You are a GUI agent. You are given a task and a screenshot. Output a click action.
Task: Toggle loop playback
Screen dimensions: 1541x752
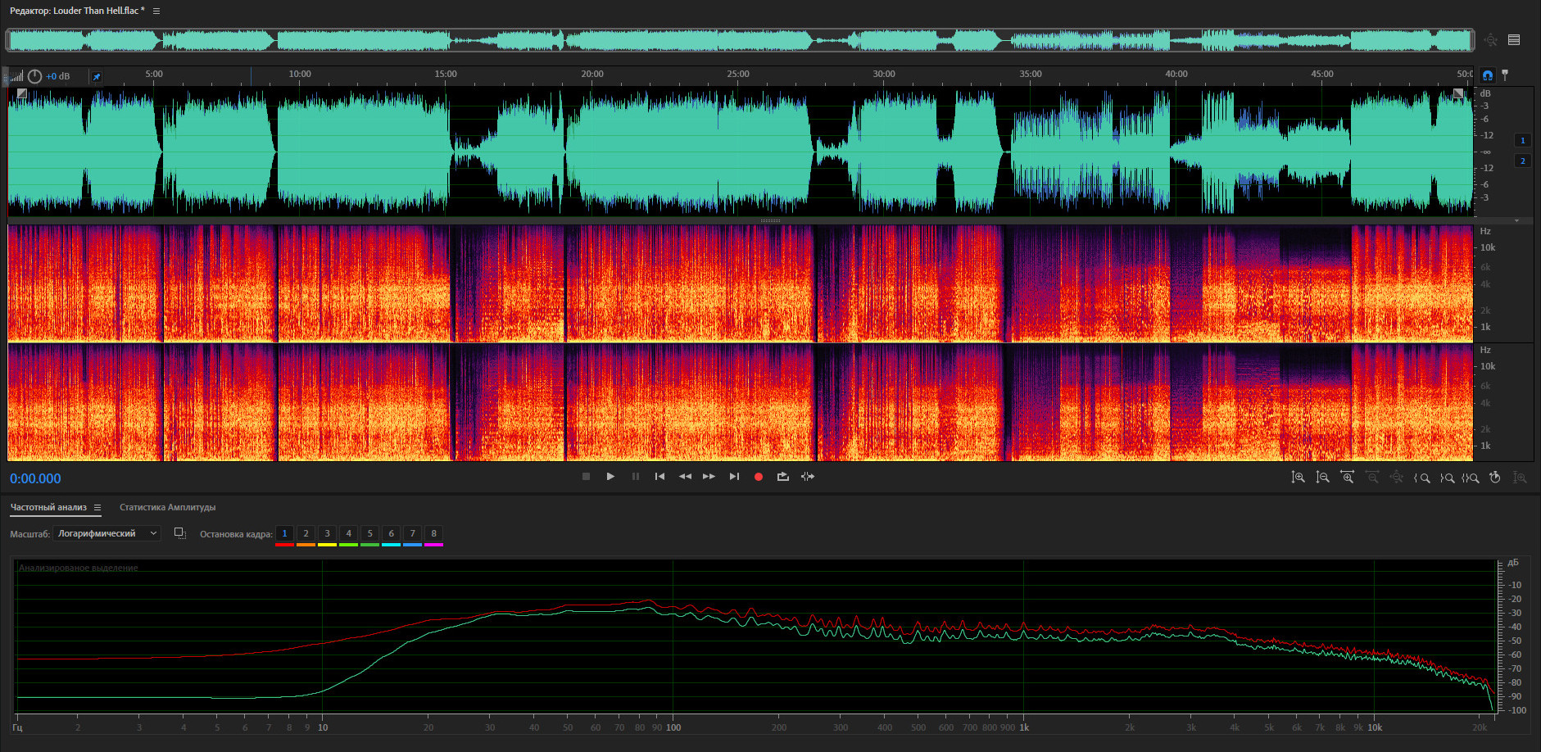[x=783, y=477]
